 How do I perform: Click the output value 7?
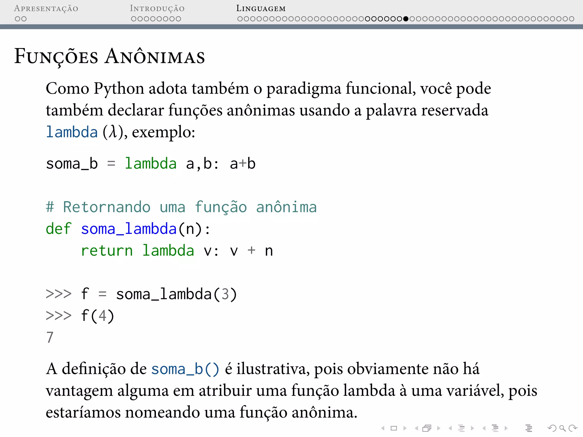(x=50, y=337)
